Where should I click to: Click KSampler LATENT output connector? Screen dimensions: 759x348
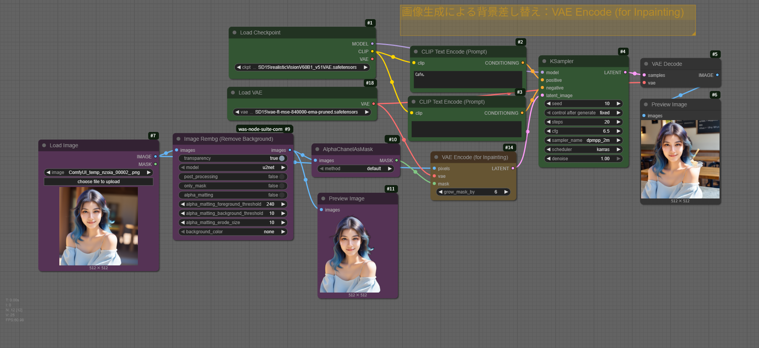(625, 72)
